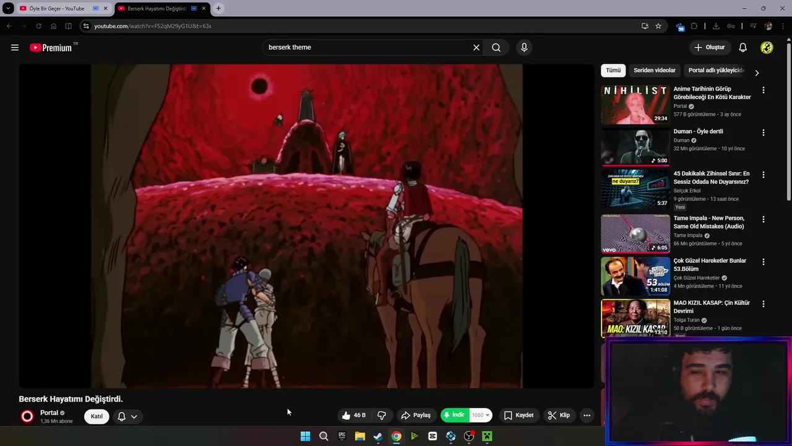
Task: Download the video with İndir
Action: [455, 416]
